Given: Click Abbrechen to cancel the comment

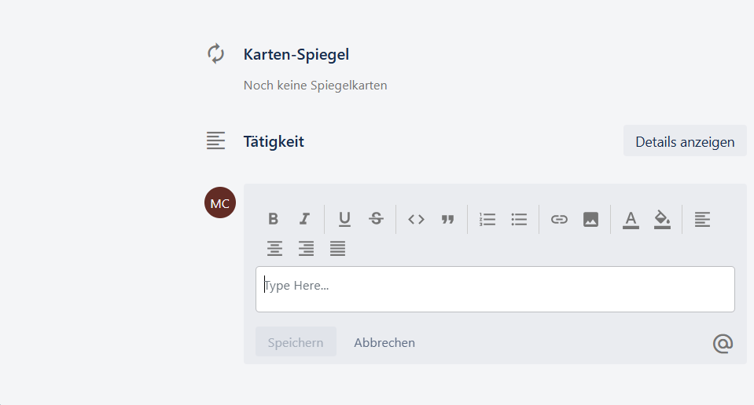Looking at the screenshot, I should click(384, 342).
